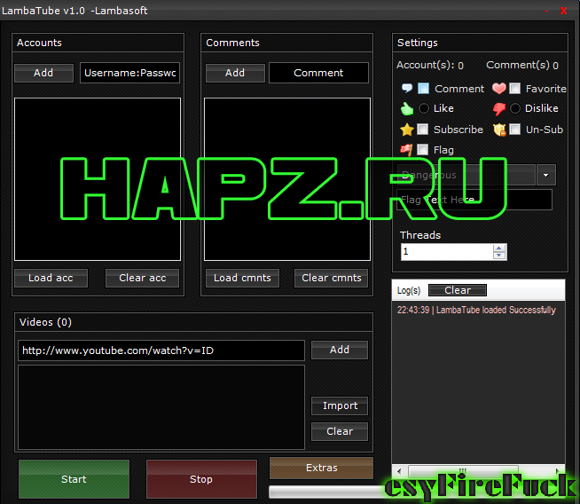Image resolution: width=580 pixels, height=504 pixels.
Task: Click the gold star Subscribe icon
Action: point(407,130)
